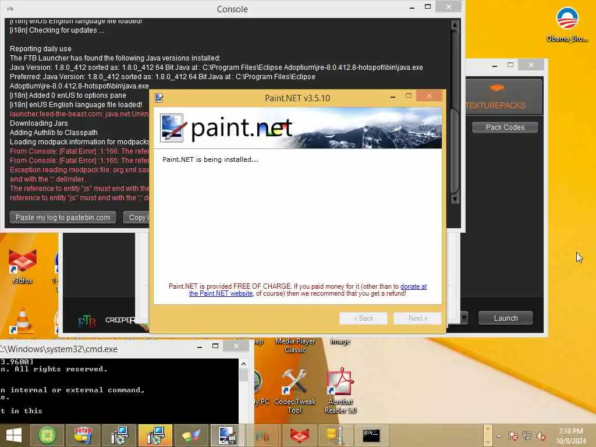Click the Paint.NET title bar system icon
The height and width of the screenshot is (447, 596).
(x=159, y=98)
